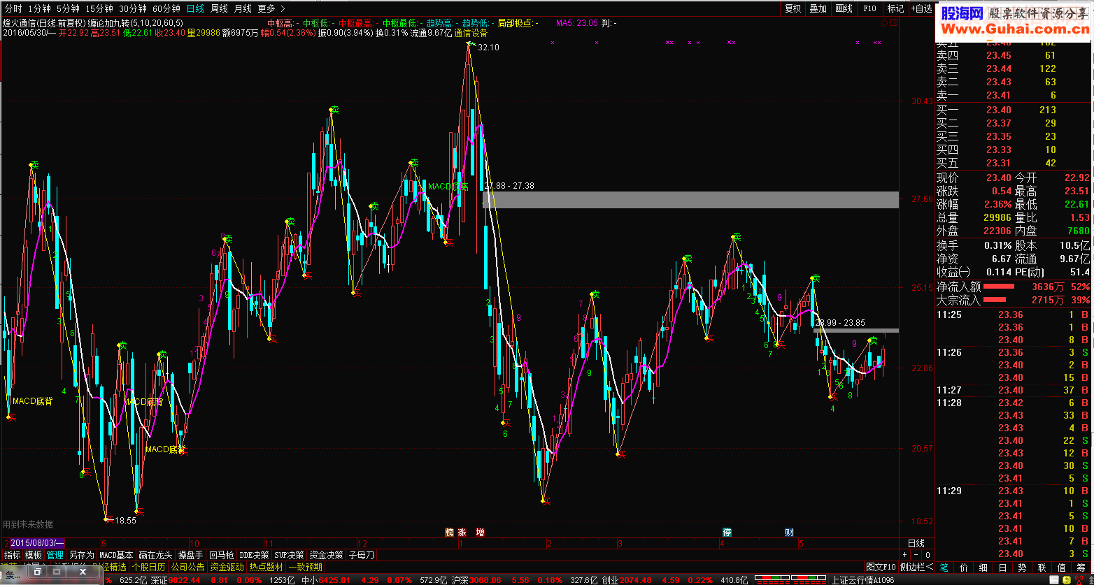
Task: Click the plus zoom button under 日线
Action: [x=904, y=555]
